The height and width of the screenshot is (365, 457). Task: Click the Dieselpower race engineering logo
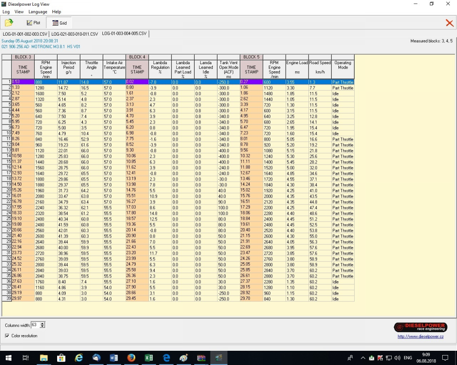point(420,327)
